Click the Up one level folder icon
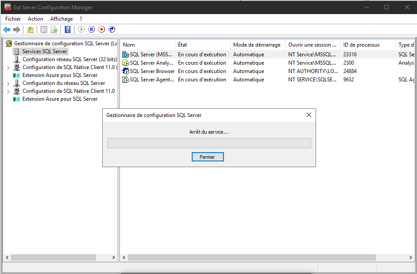The height and width of the screenshot is (274, 417). coord(30,29)
